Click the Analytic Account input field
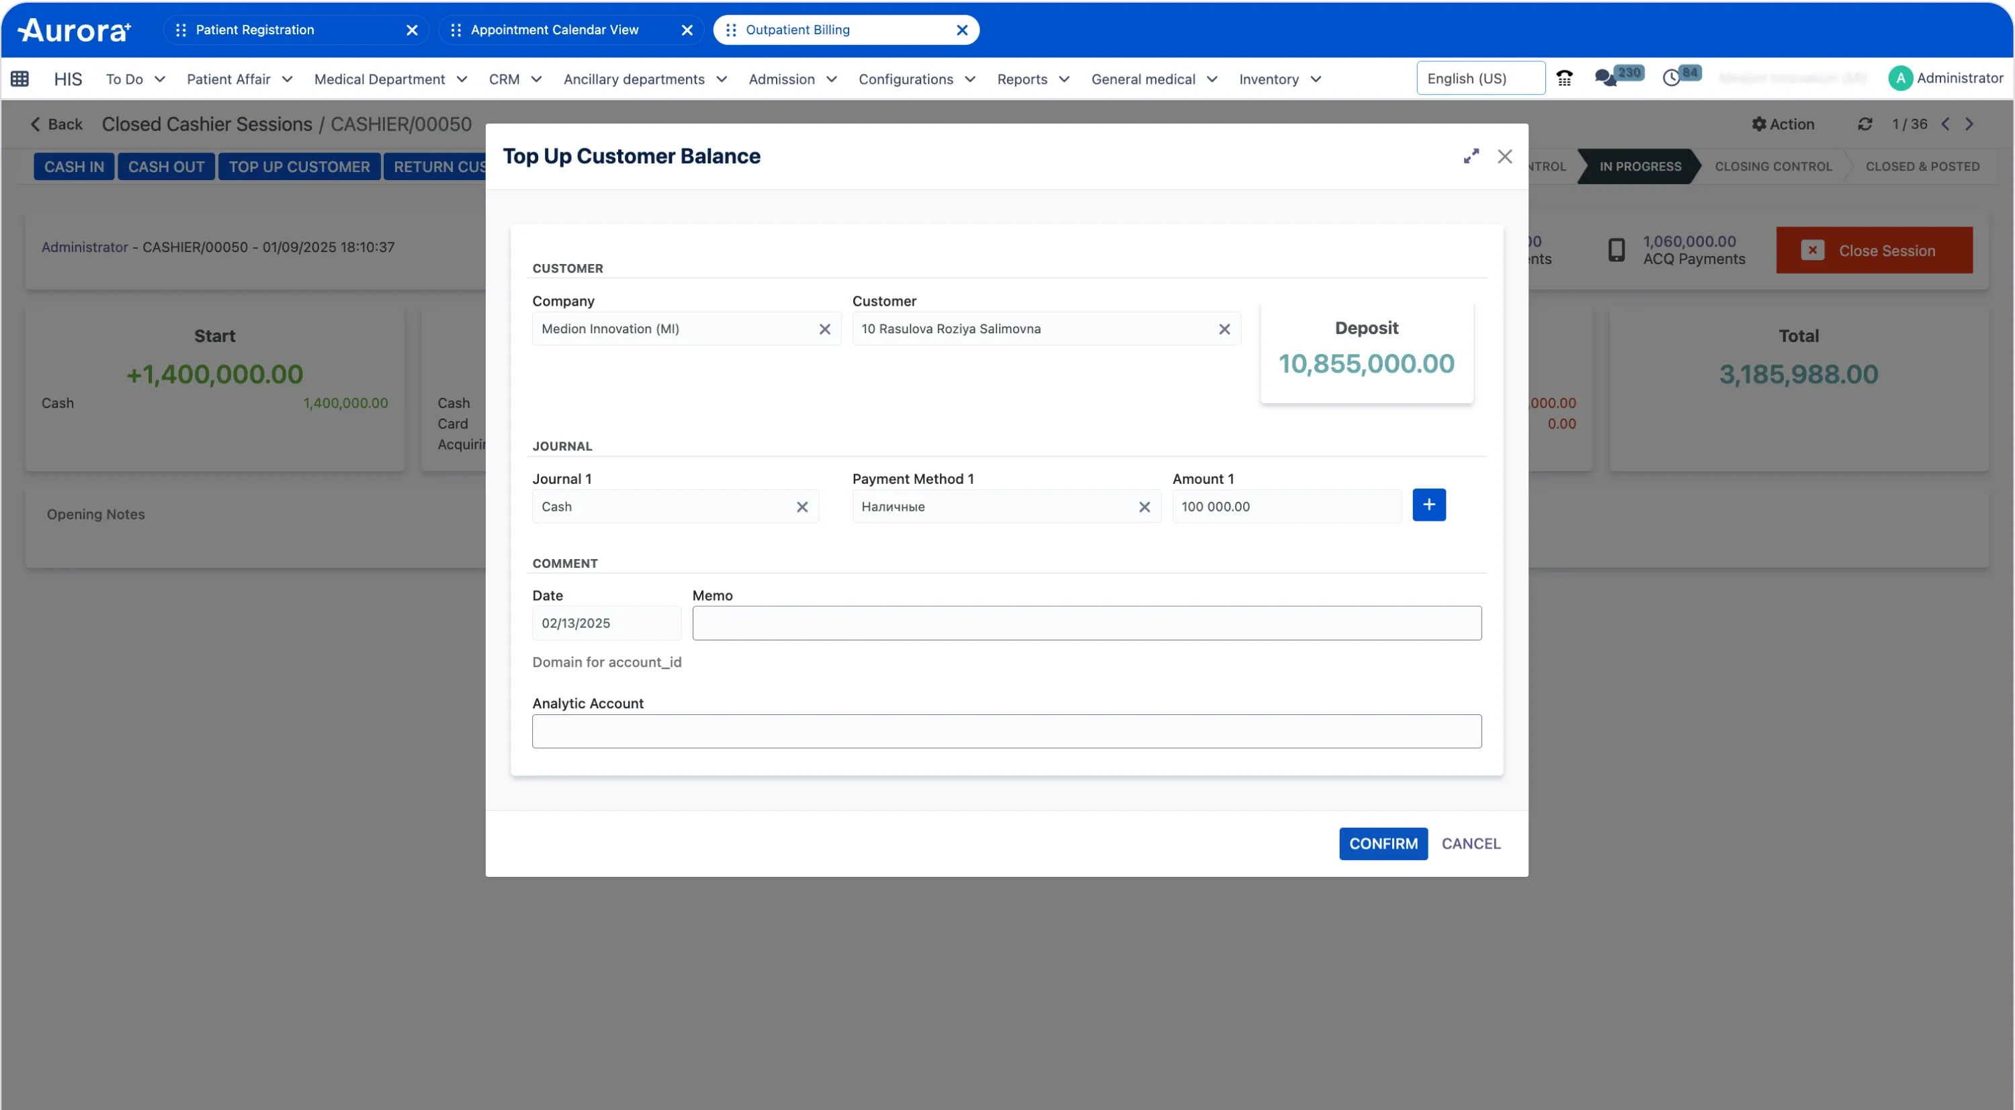The height and width of the screenshot is (1110, 2015). click(1006, 732)
